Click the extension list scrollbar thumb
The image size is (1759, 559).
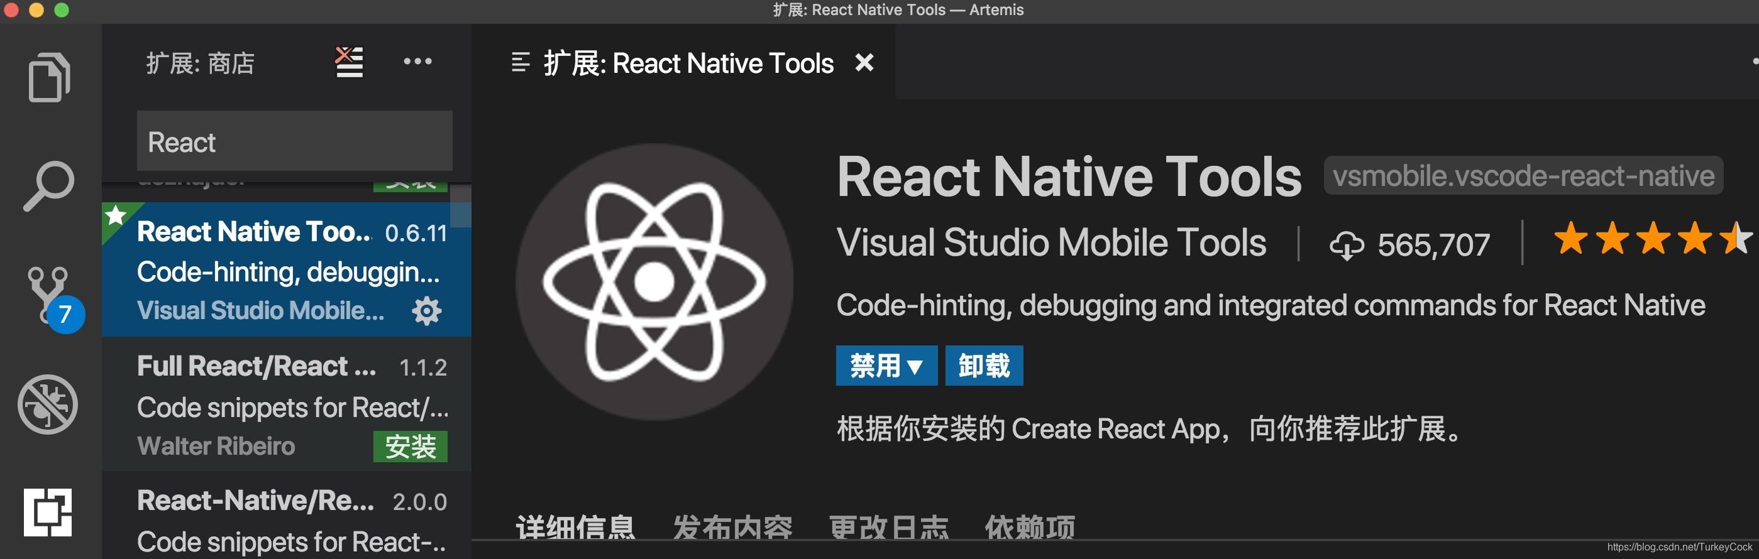pyautogui.click(x=461, y=205)
